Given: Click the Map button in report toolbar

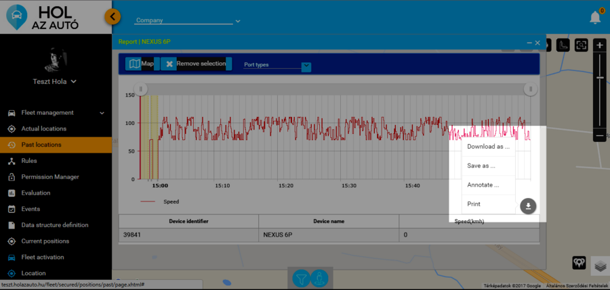Looking at the screenshot, I should coord(142,64).
